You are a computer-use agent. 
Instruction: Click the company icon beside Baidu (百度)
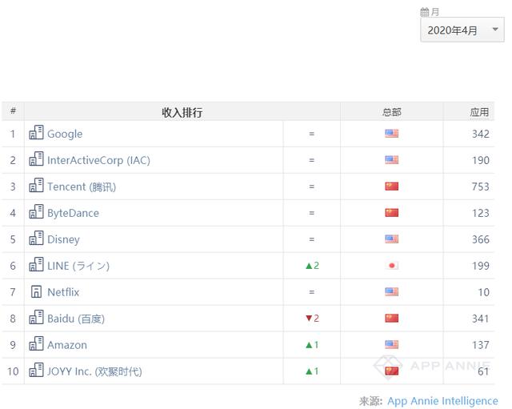pos(36,317)
